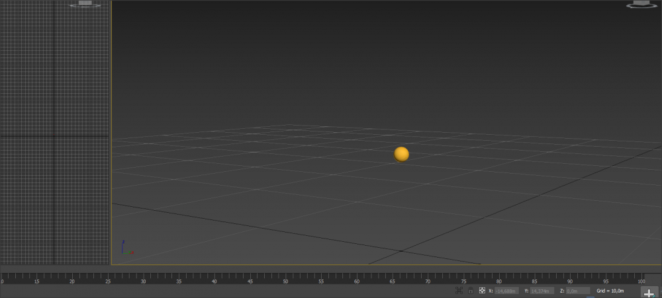Screen dimensions: 662x298
Task: Jump to frame 50 on the time ruler
Action: point(286,281)
